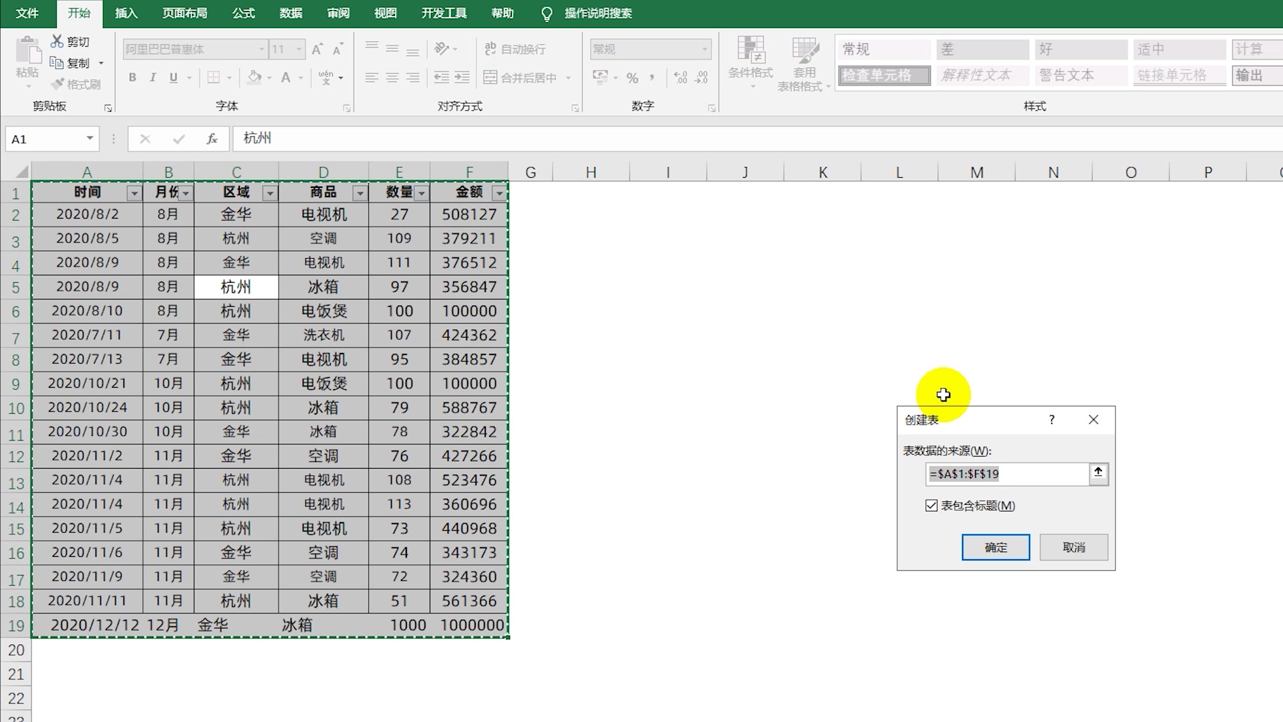
Task: Click the 取消 button in dialog
Action: (x=1073, y=548)
